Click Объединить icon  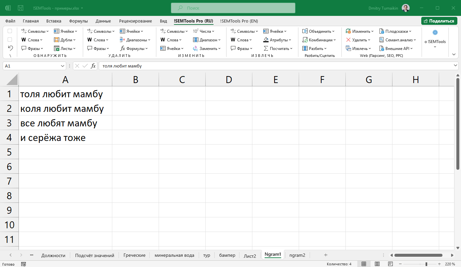click(305, 31)
